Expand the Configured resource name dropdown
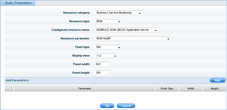Image resolution: width=227 pixels, height=110 pixels. [x=126, y=30]
